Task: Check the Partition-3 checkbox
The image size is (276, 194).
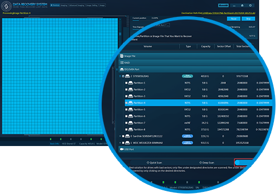Action: pos(126,96)
